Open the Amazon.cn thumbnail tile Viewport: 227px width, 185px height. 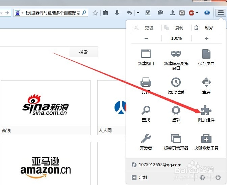(46, 163)
